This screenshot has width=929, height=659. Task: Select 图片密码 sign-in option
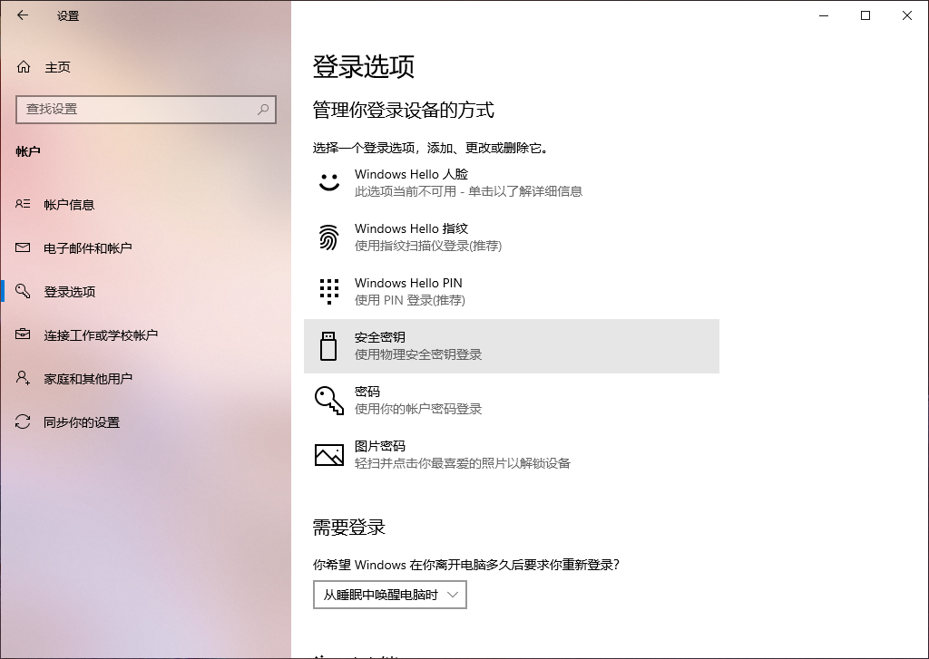coord(512,455)
